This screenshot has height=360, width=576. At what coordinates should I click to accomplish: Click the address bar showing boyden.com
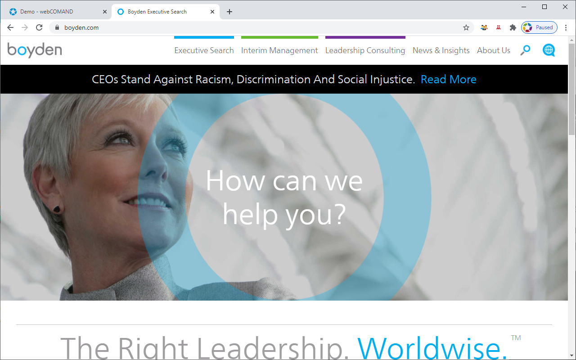coord(261,27)
